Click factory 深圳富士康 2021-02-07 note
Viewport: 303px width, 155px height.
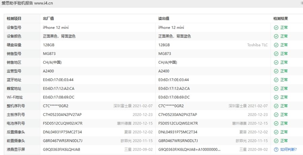coord(133,106)
